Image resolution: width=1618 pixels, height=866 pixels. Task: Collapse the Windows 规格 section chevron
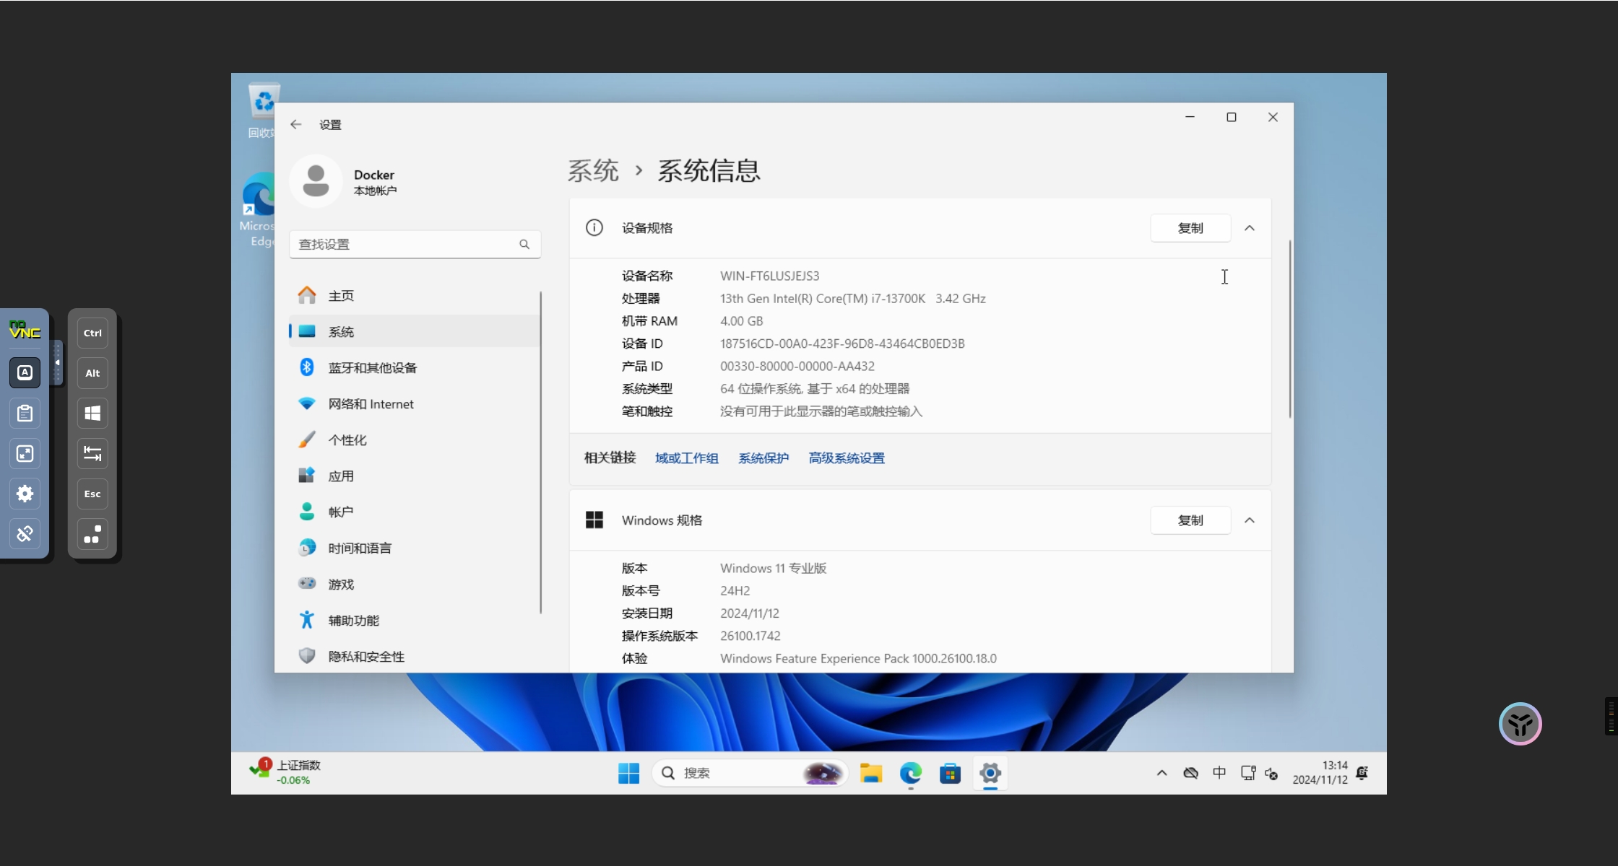(1250, 520)
